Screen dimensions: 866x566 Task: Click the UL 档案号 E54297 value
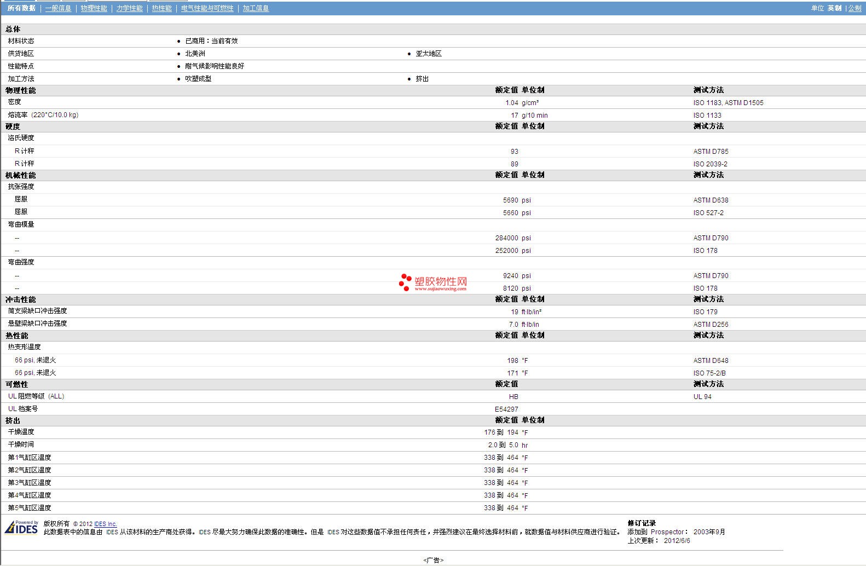coord(506,409)
